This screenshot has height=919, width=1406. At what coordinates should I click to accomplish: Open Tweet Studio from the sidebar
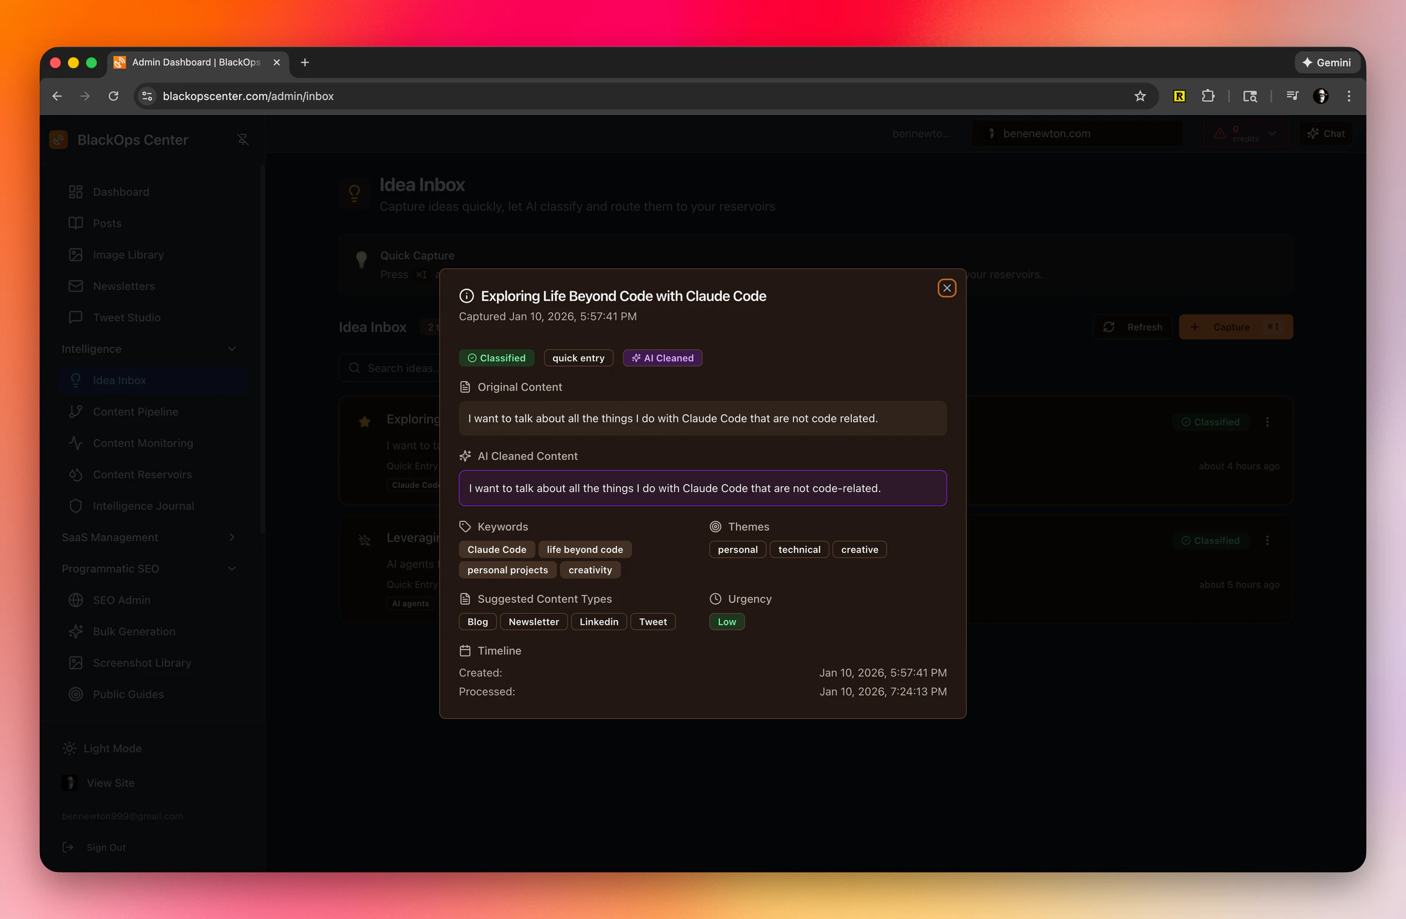tap(128, 317)
